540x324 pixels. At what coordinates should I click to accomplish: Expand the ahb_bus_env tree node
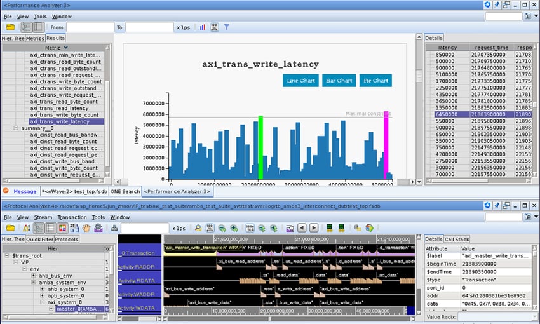(x=34, y=276)
